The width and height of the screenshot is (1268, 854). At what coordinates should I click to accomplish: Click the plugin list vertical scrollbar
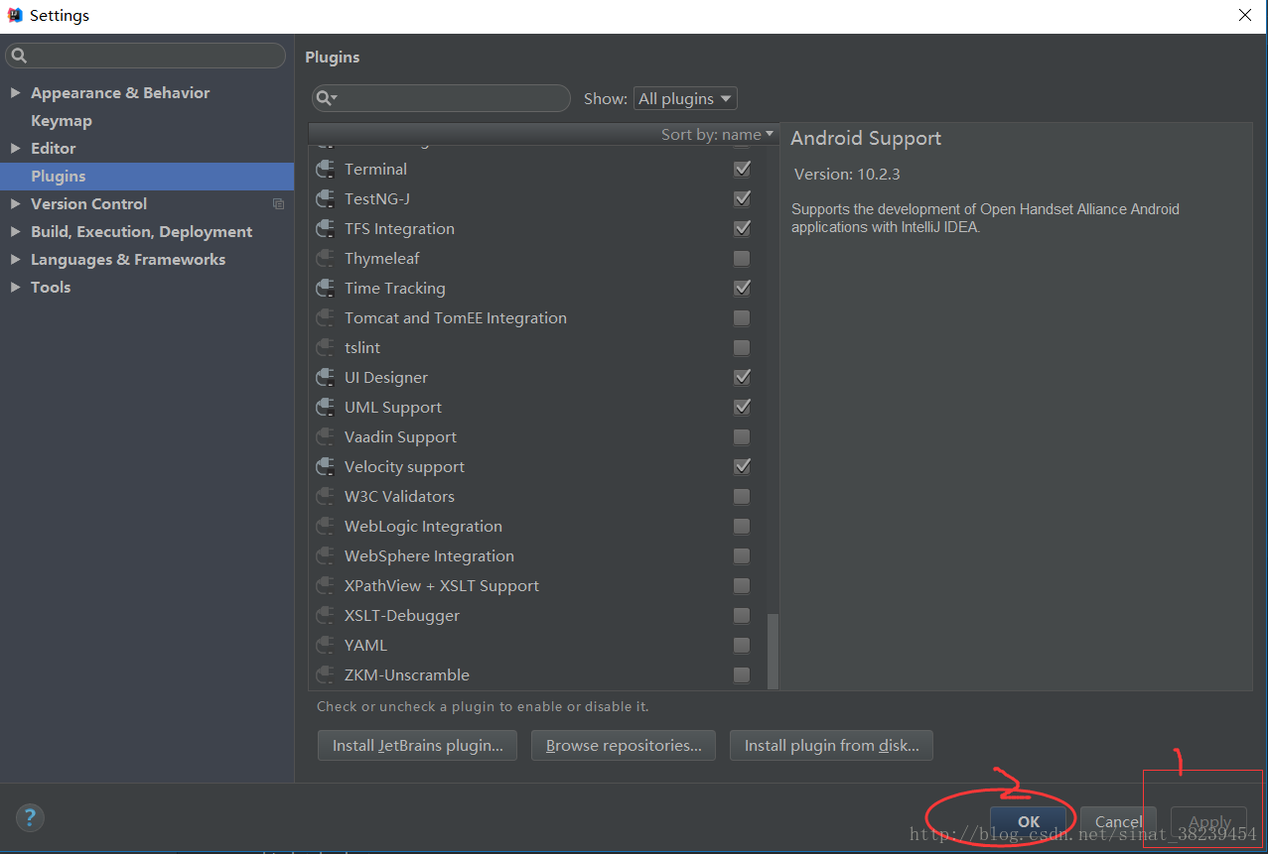774,650
